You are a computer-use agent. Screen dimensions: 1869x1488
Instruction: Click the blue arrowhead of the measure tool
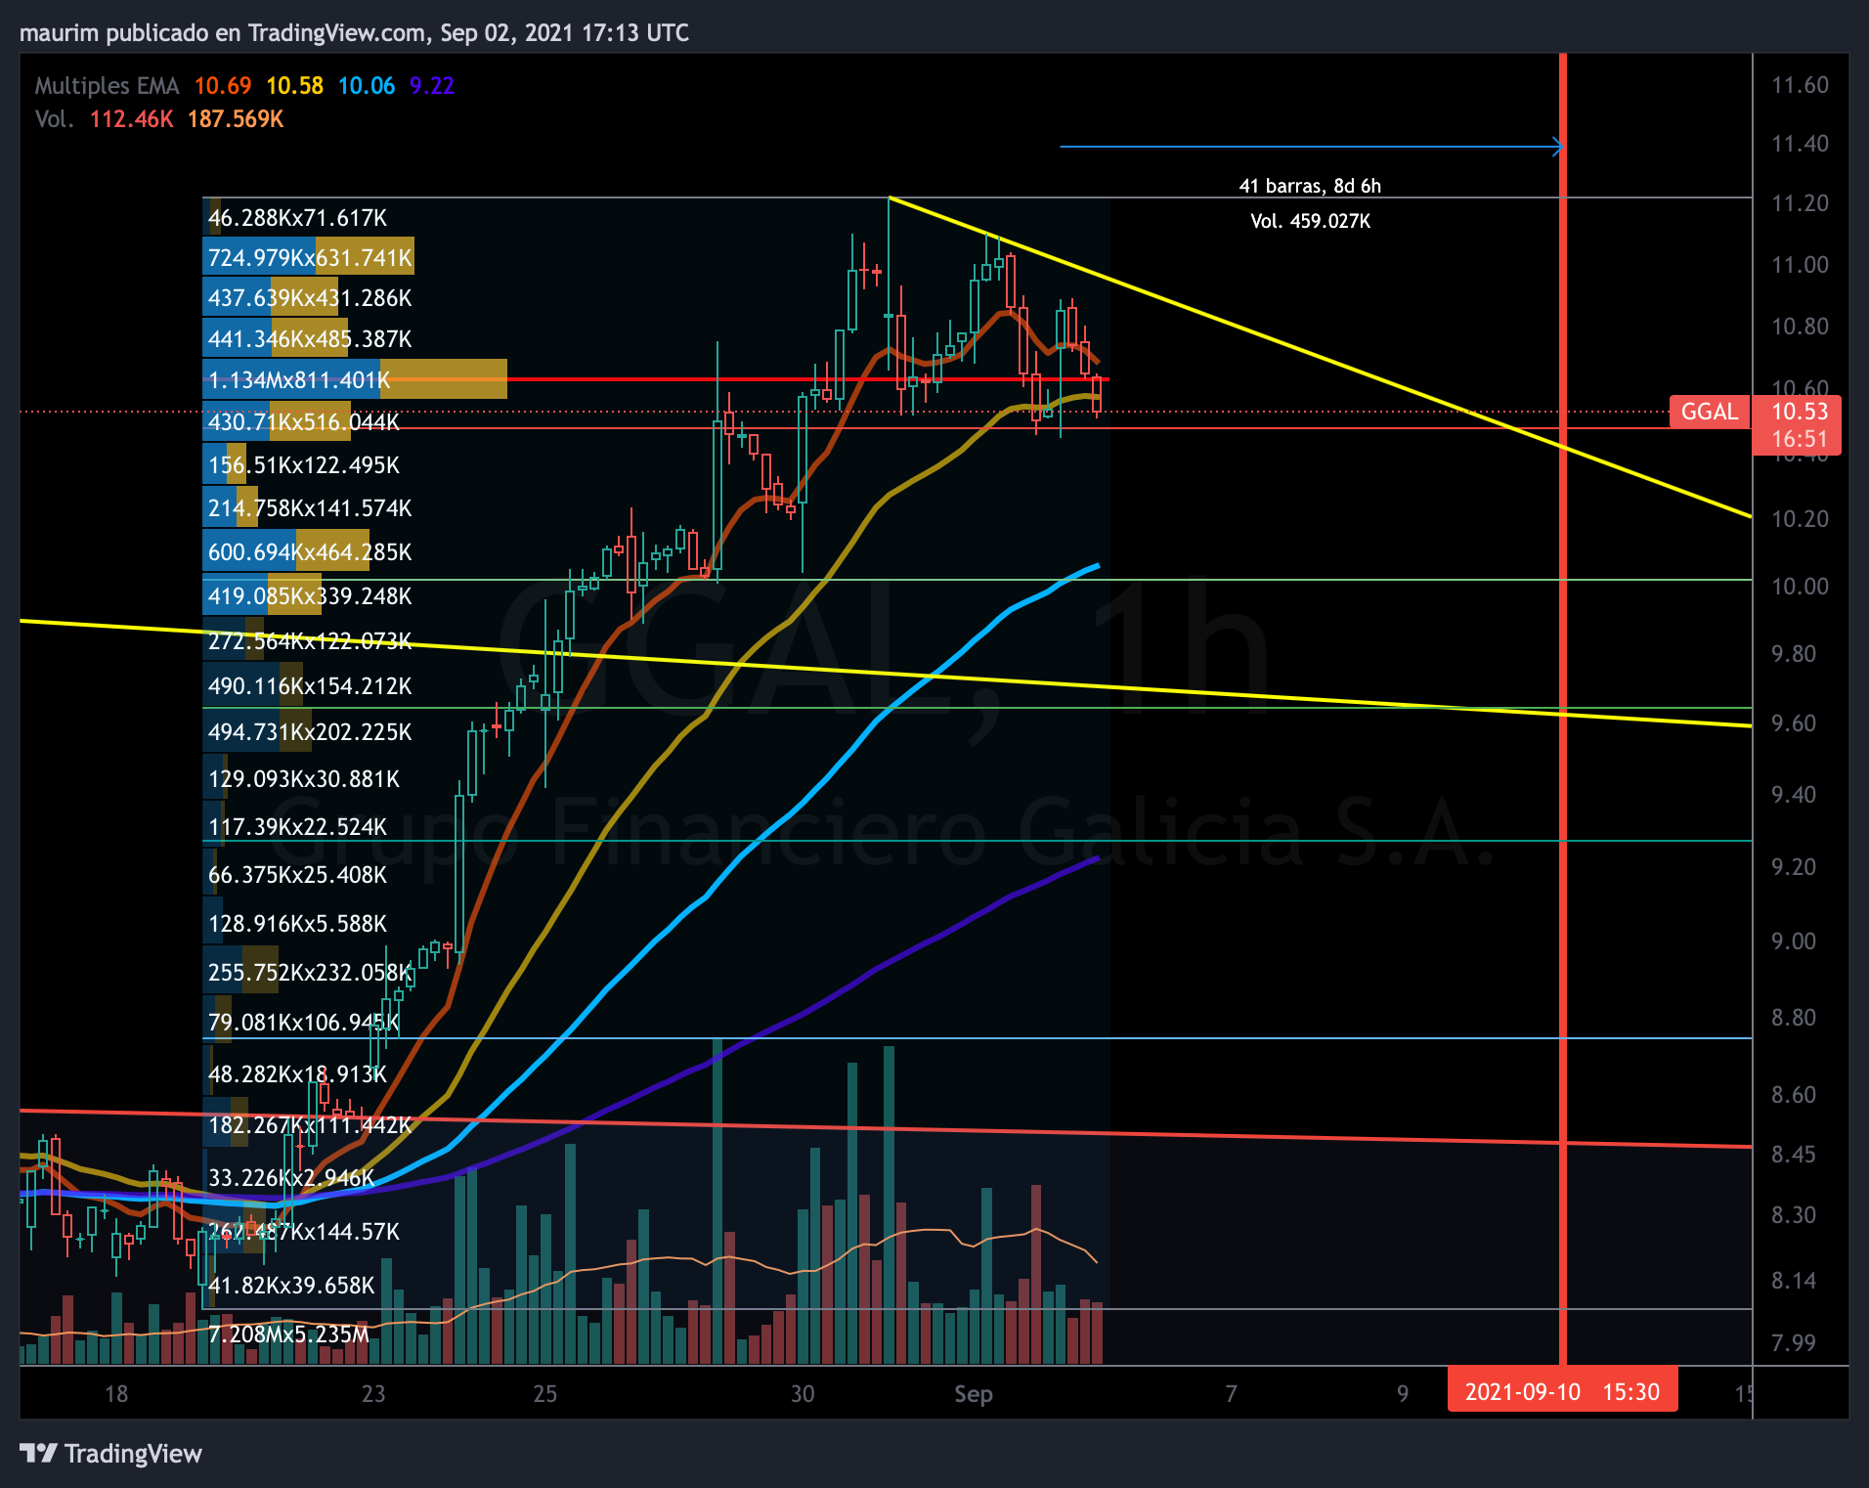pos(1558,147)
